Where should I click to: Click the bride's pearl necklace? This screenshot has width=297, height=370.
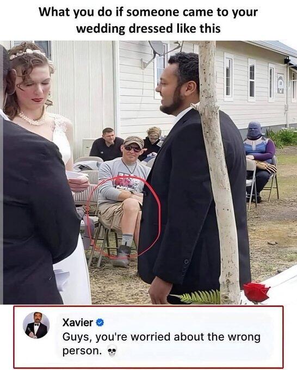tap(32, 120)
